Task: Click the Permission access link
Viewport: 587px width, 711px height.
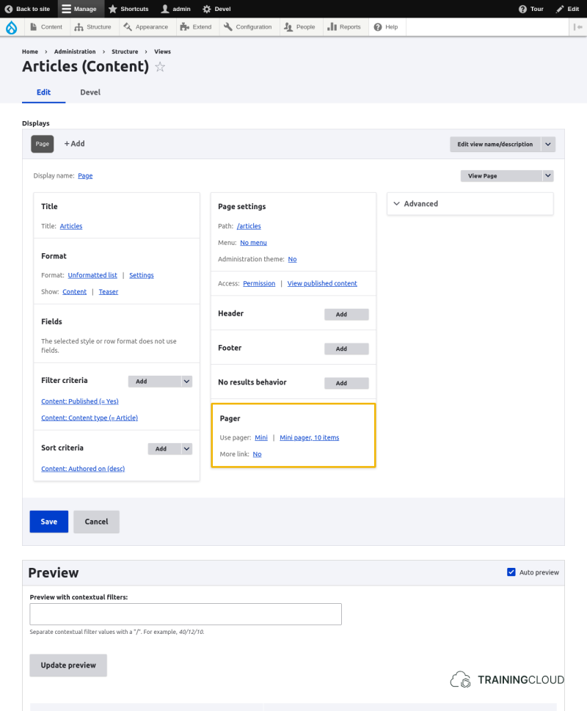Action: click(259, 283)
